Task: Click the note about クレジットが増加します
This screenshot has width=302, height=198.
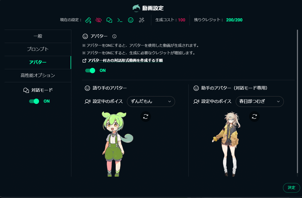Action: coord(139,53)
